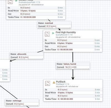Click the Tasks/Time row of PutSlack
The image size is (111, 108).
pos(73,99)
